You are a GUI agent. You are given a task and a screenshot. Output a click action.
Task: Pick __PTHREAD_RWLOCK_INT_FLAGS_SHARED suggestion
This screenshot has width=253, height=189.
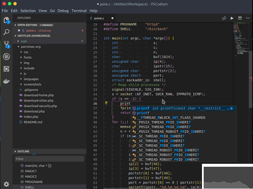183,118
